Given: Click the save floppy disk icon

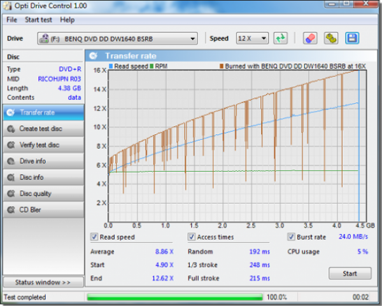Looking at the screenshot, I should [352, 38].
